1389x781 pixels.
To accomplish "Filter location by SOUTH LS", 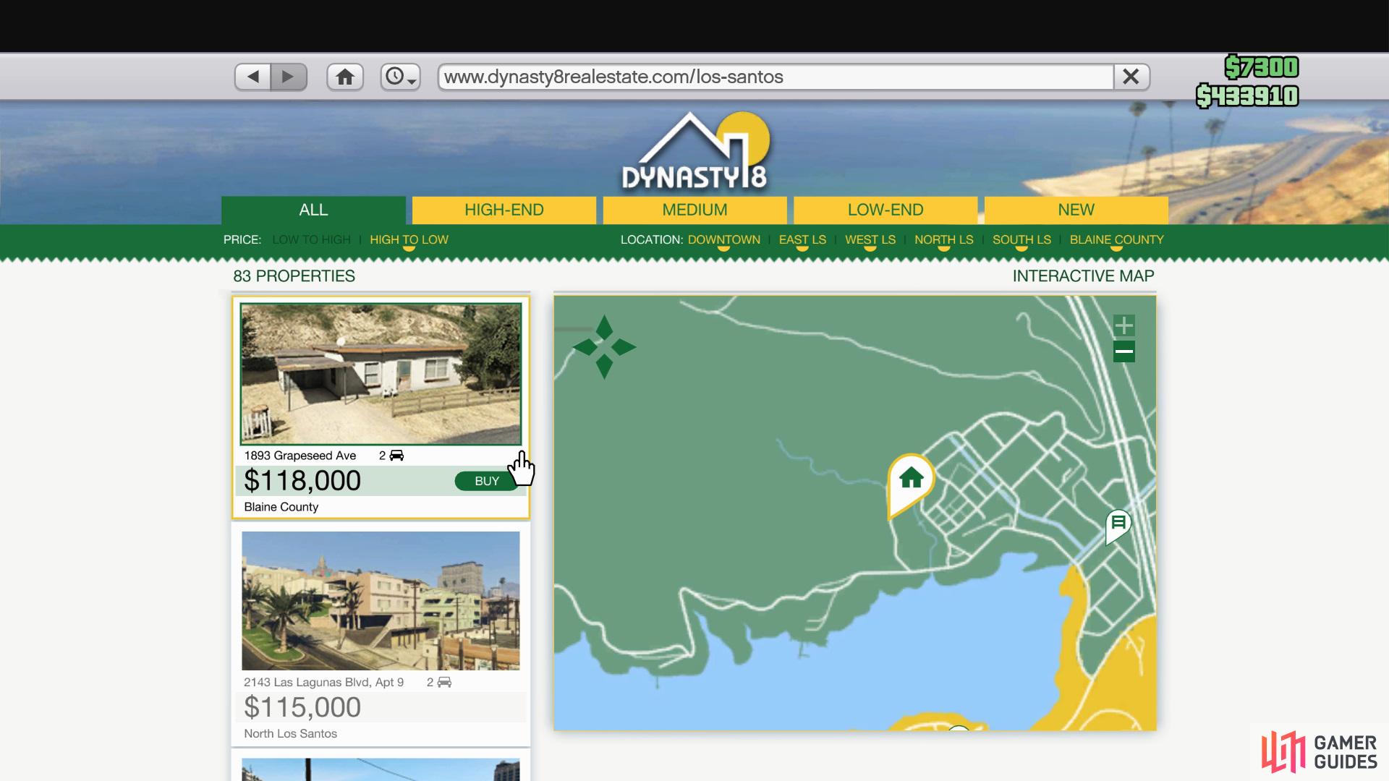I will pos(1021,239).
